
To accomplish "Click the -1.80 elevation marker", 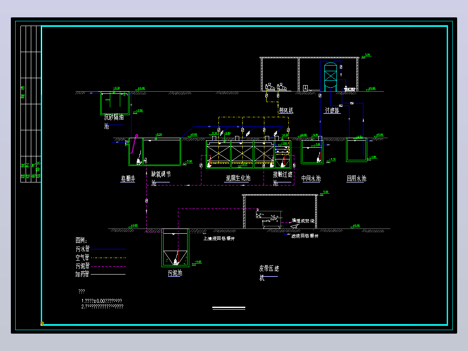I will [x=283, y=144].
